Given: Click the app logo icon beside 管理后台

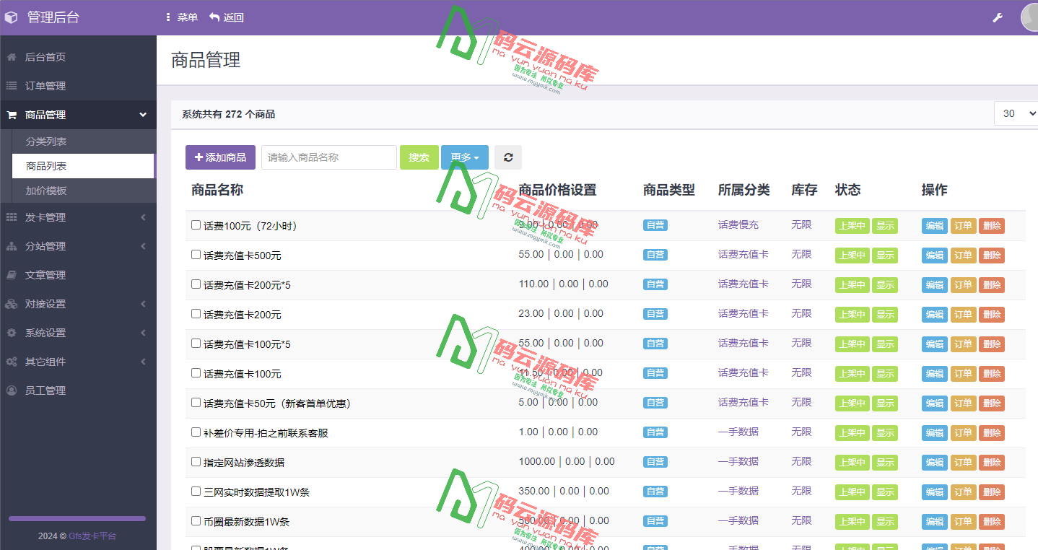Looking at the screenshot, I should 11,16.
